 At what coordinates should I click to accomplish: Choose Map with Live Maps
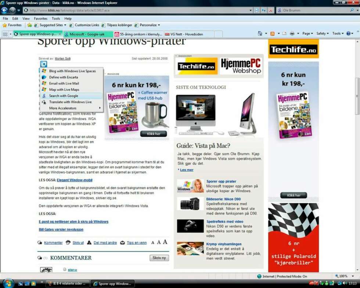pyautogui.click(x=72, y=90)
